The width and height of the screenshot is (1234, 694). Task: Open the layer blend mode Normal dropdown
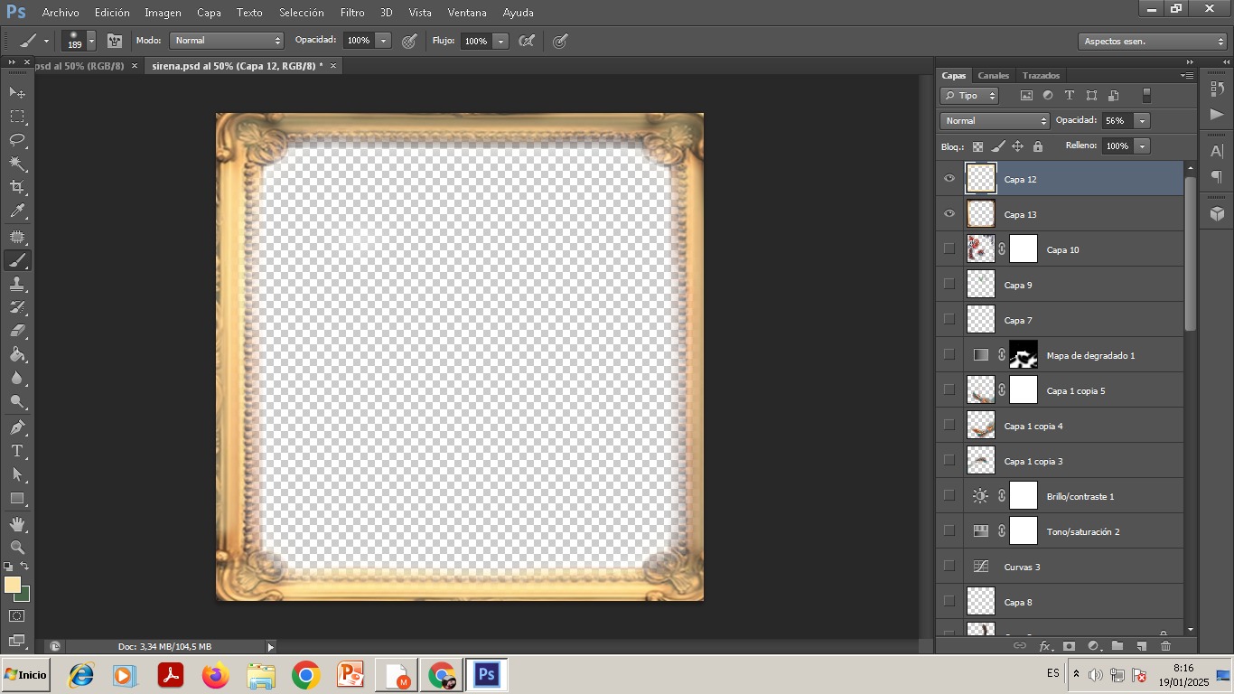pos(994,120)
